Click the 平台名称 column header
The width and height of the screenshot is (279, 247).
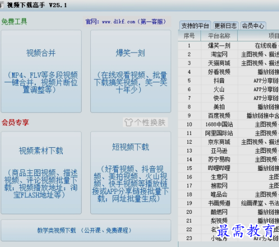219,36
